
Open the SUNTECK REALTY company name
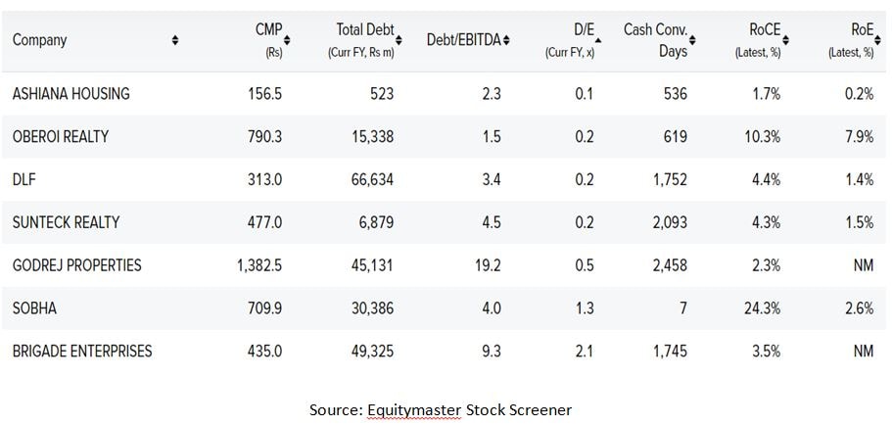click(x=66, y=223)
